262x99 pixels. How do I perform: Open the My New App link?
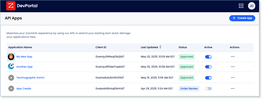point(24,56)
